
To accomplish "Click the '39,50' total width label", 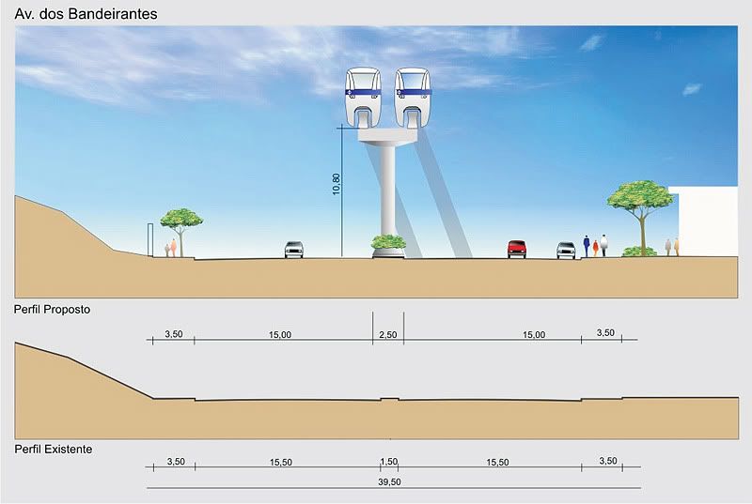I will click(389, 482).
